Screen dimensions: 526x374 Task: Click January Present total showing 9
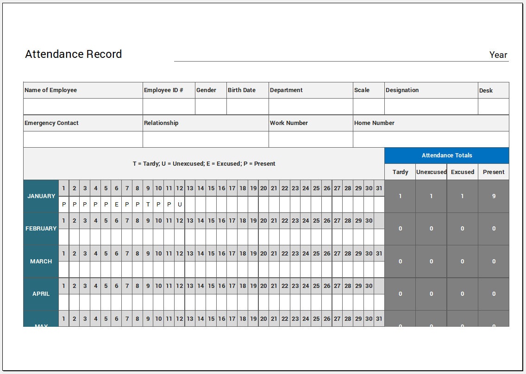pos(494,196)
